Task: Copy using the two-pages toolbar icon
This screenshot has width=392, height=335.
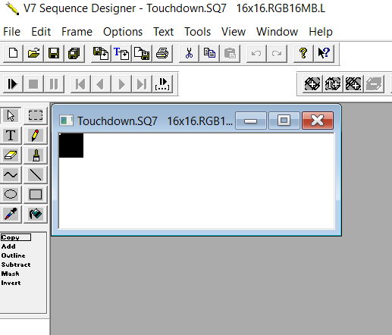Action: click(209, 54)
